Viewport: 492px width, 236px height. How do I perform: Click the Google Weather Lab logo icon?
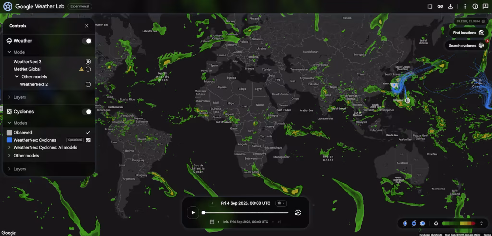(x=8, y=6)
